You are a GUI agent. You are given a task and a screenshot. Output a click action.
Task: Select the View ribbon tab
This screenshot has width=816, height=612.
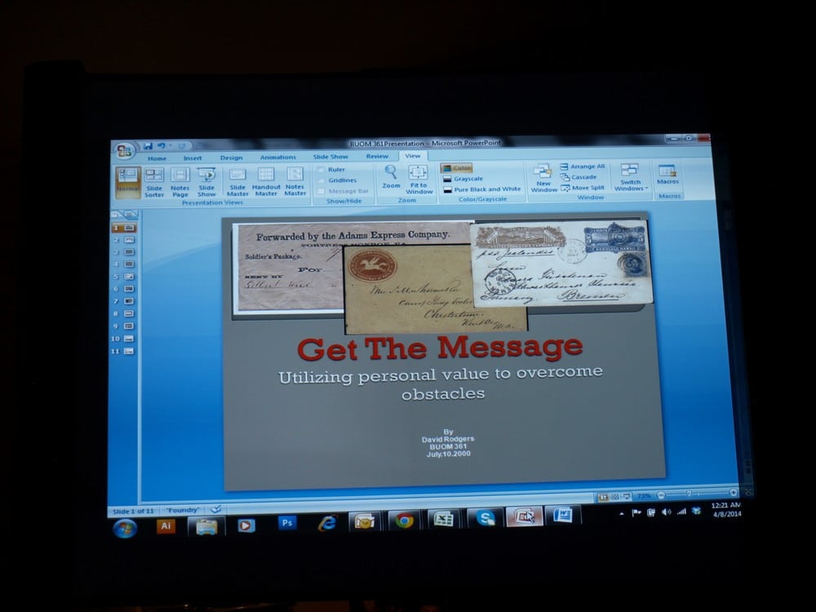[x=413, y=156]
